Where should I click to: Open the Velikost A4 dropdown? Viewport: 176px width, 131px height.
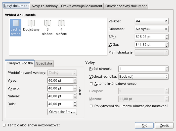[151, 21]
